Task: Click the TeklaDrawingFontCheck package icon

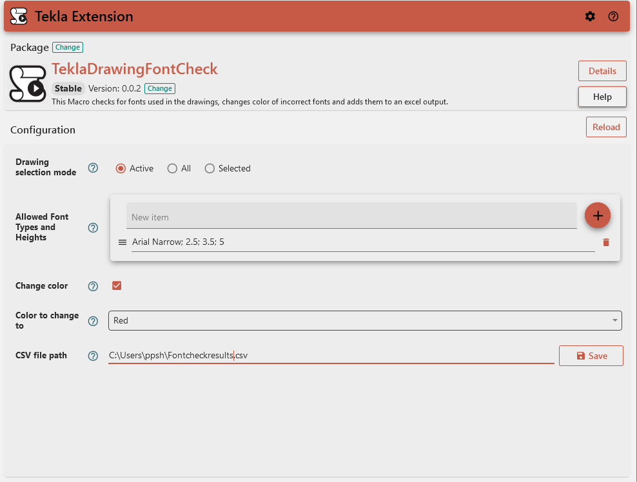Action: click(28, 83)
